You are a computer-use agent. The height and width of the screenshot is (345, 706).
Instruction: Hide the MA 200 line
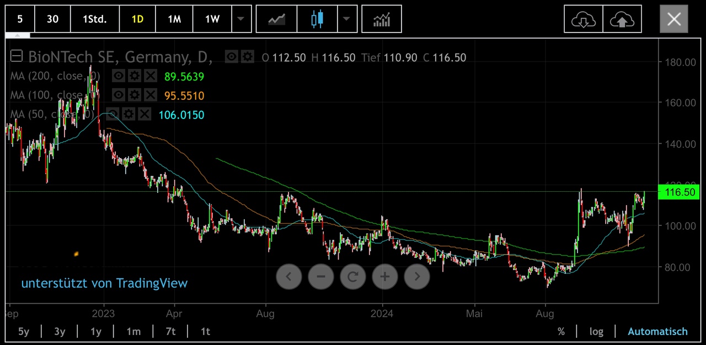(118, 77)
